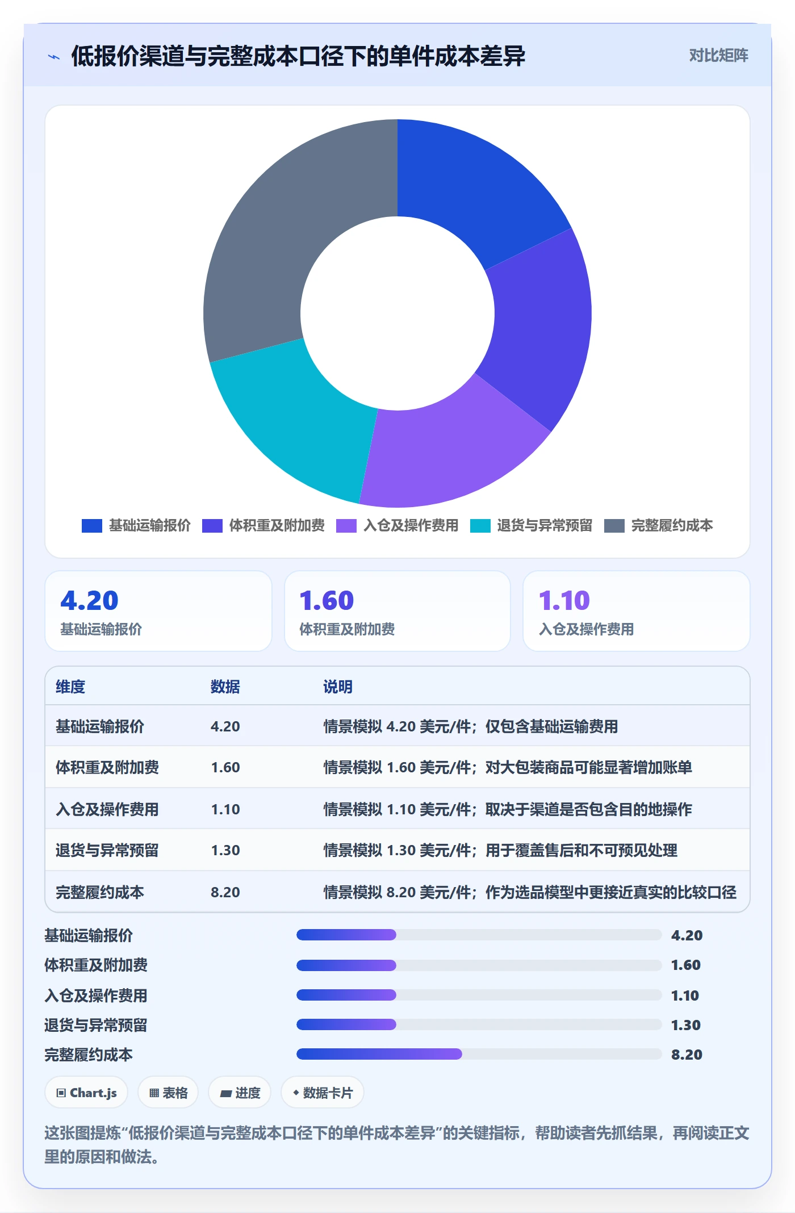795x1213 pixels.
Task: Toggle the 基础运输报价 legend swatch
Action: point(92,526)
